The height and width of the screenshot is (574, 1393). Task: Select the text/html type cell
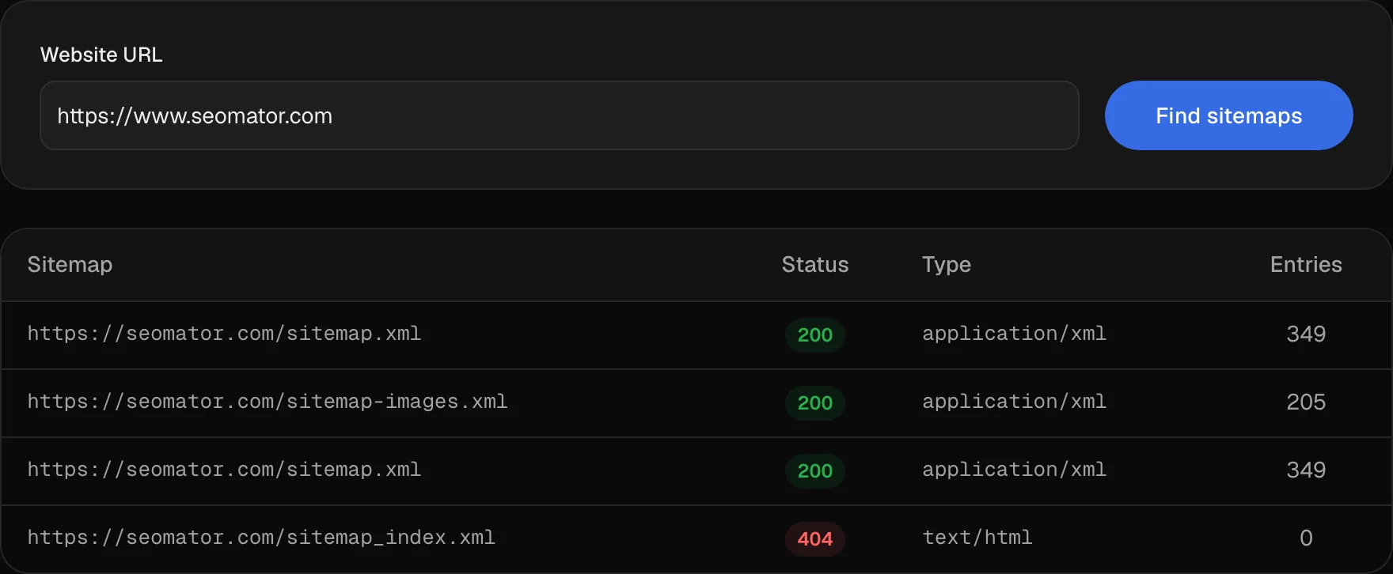tap(977, 538)
